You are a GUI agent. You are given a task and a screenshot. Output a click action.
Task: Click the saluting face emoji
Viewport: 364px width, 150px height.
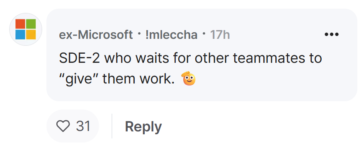point(189,79)
